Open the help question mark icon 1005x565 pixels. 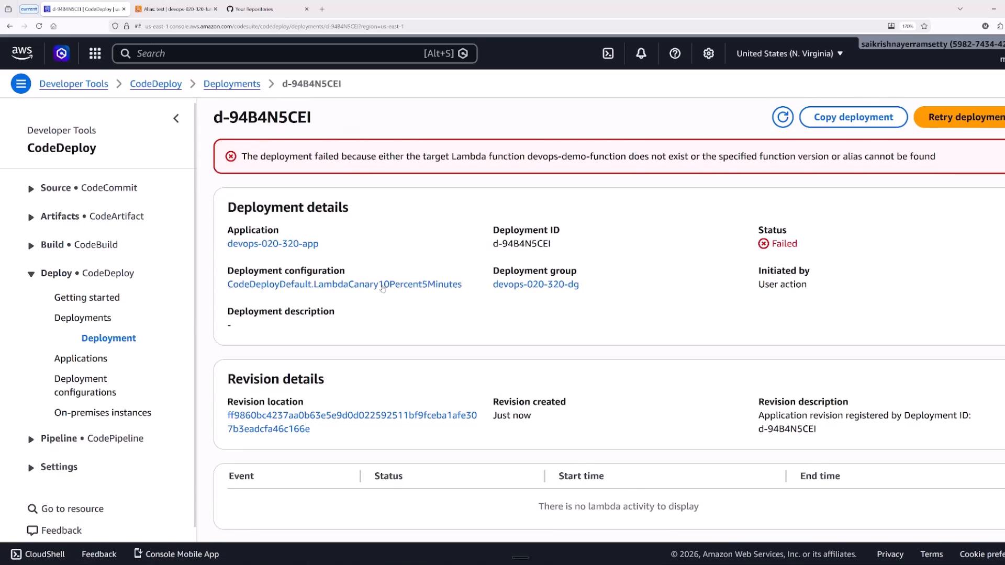[x=675, y=53]
